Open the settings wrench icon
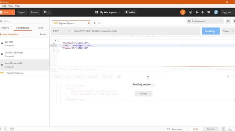The width and height of the screenshot is (235, 132). coord(197,12)
